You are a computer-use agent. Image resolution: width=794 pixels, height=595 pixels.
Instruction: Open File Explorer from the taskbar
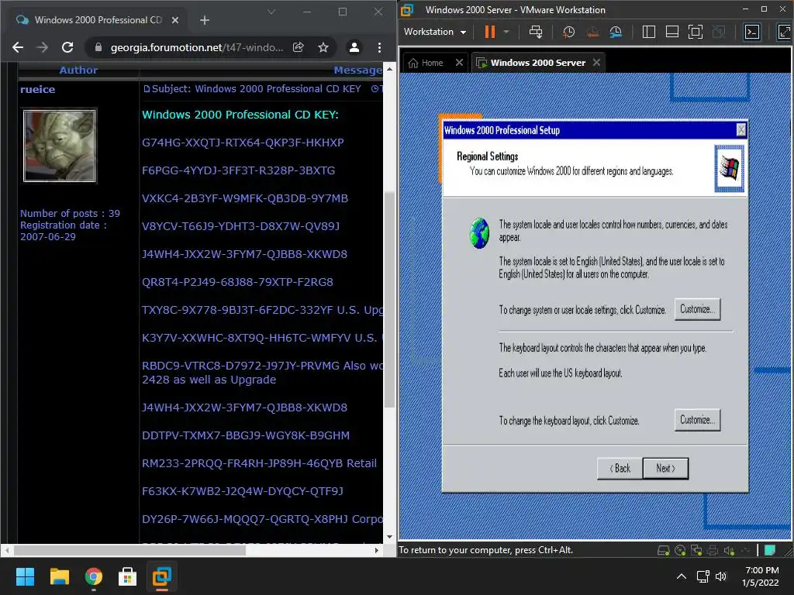click(x=59, y=576)
